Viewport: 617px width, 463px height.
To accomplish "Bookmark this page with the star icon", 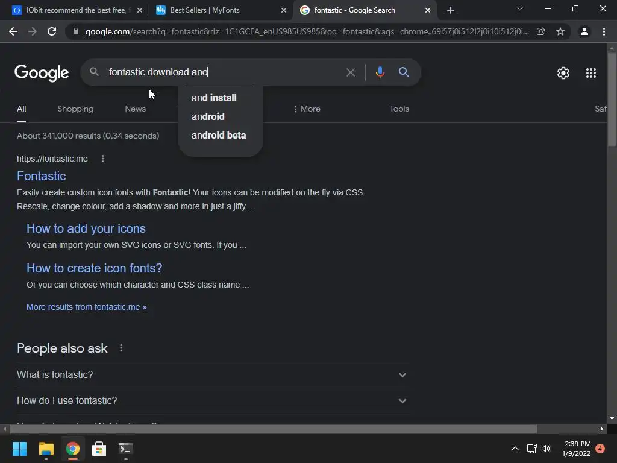I will point(560,31).
